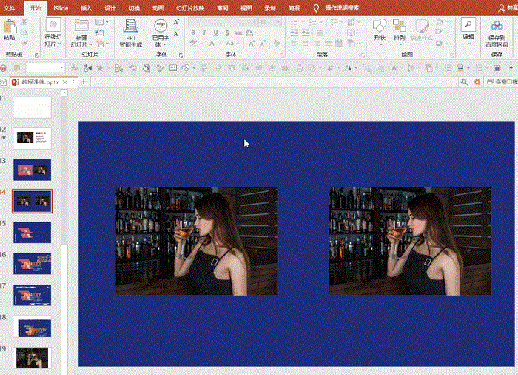Screen dimensions: 518x375
Task: Expand the Paste dropdown arrow
Action: (10, 44)
